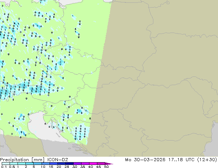Image resolution: width=218 pixels, height=168 pixels.
Task: Select the 15–20 mm legend swatch
Action: [54, 164]
